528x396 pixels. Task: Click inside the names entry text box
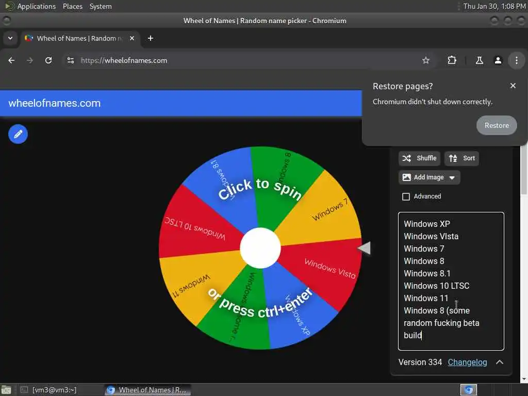451,281
